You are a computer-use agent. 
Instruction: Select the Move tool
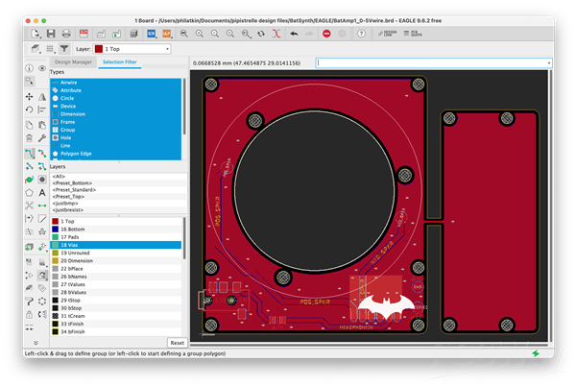tap(29, 97)
